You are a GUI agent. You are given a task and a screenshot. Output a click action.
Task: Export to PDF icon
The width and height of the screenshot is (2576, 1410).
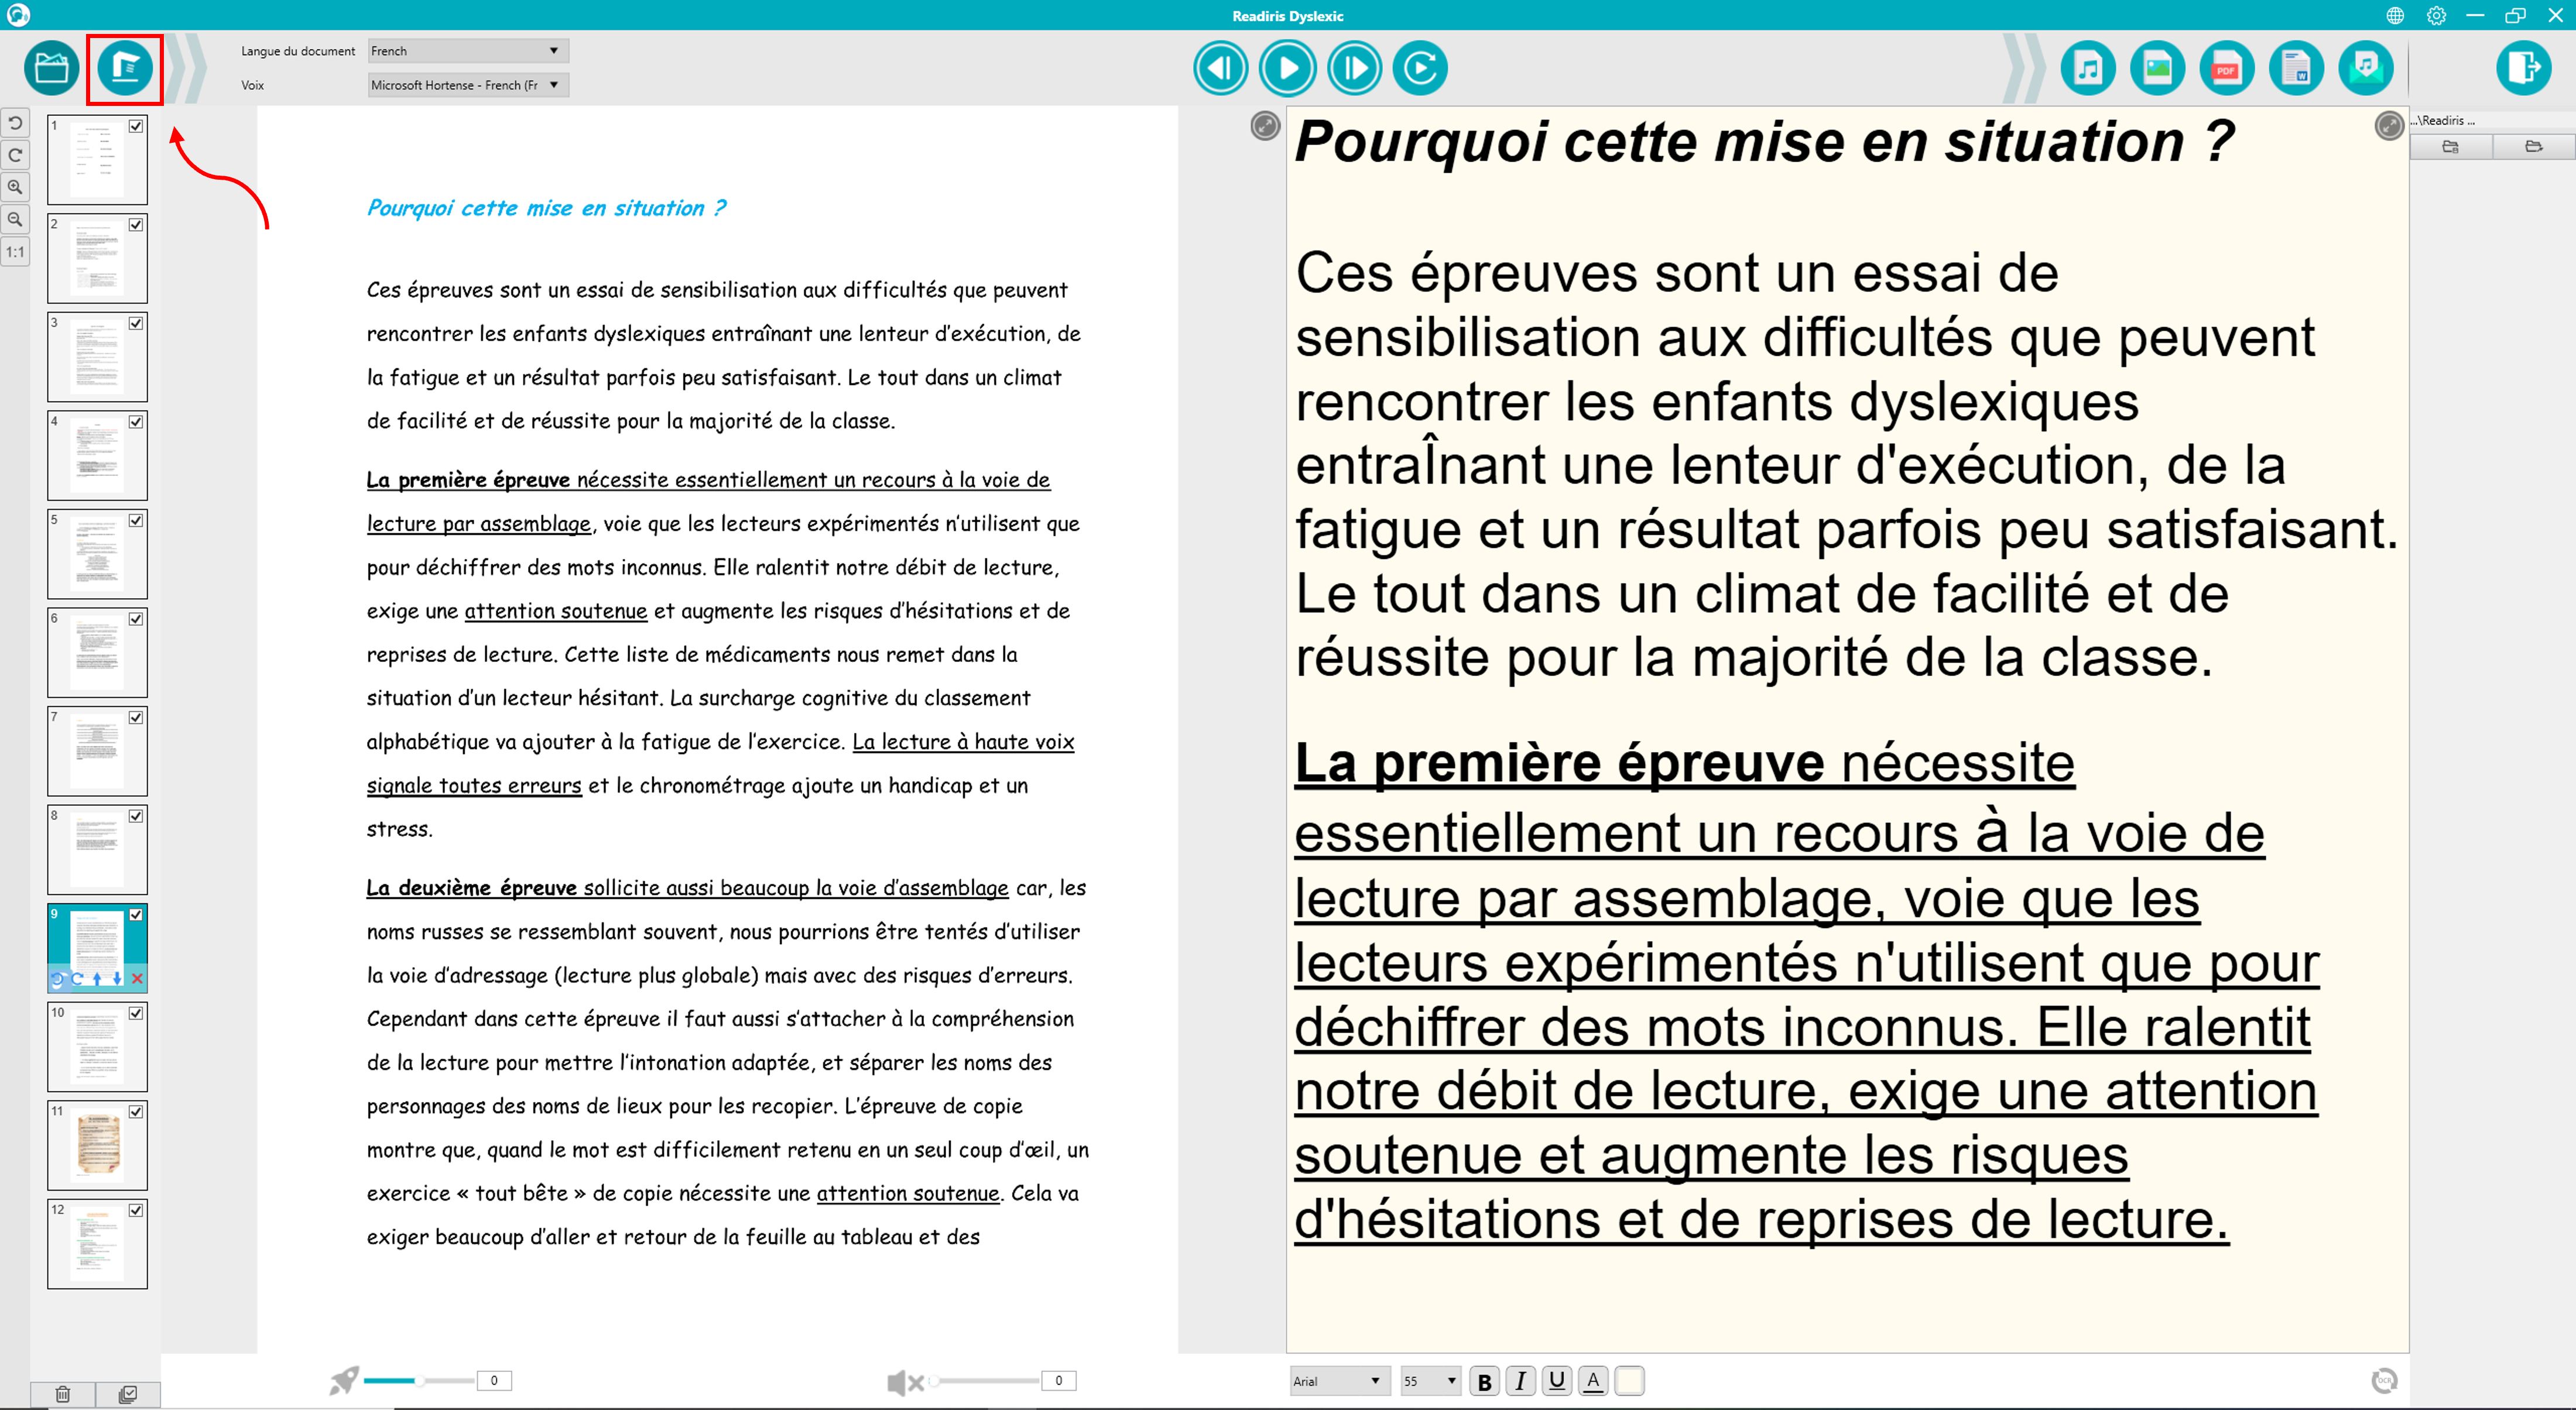pyautogui.click(x=2226, y=68)
